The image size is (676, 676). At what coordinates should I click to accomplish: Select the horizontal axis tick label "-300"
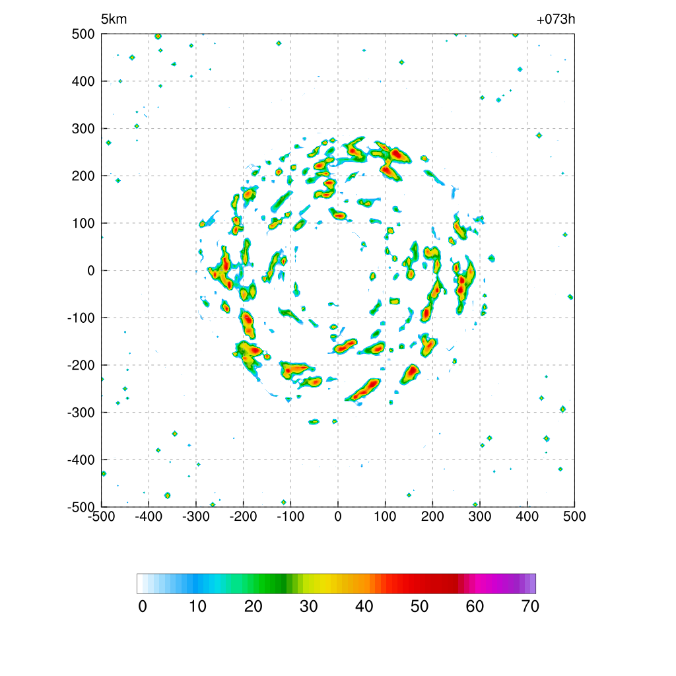point(195,516)
